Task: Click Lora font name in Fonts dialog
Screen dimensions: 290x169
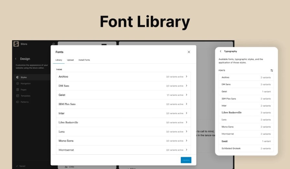Action: point(61,132)
